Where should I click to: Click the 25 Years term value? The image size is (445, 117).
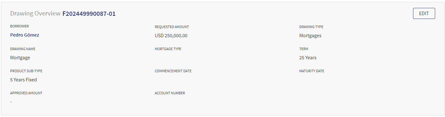pyautogui.click(x=308, y=58)
